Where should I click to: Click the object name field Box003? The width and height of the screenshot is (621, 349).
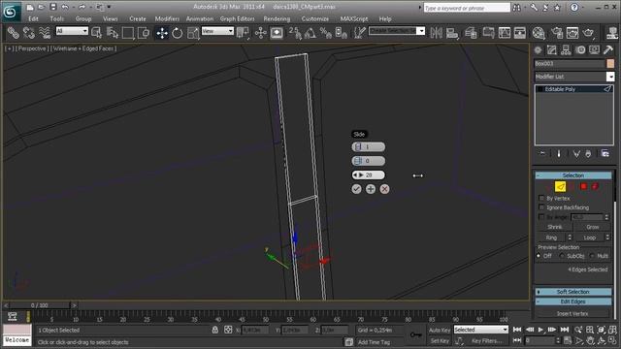point(570,63)
